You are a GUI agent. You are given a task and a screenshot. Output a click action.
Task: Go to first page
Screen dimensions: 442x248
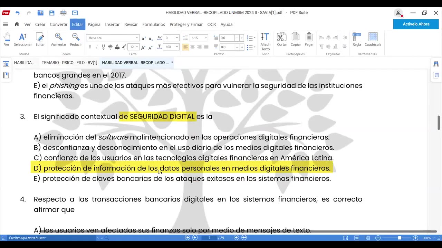point(187,238)
